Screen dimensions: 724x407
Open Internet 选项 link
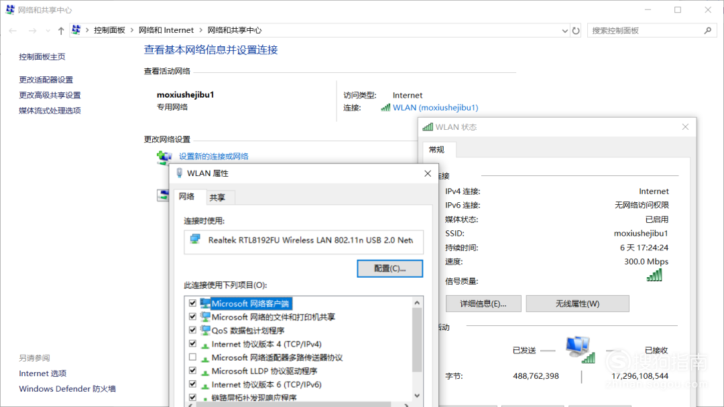point(42,374)
